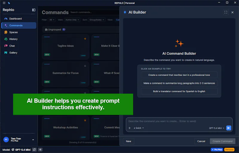Click the plus attach icon in prompt box
Image resolution: width=239 pixels, height=153 pixels.
coord(130,128)
